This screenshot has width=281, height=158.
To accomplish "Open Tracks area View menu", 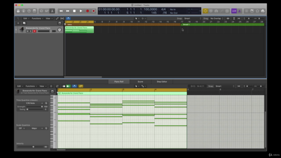I will click(x=49, y=18).
